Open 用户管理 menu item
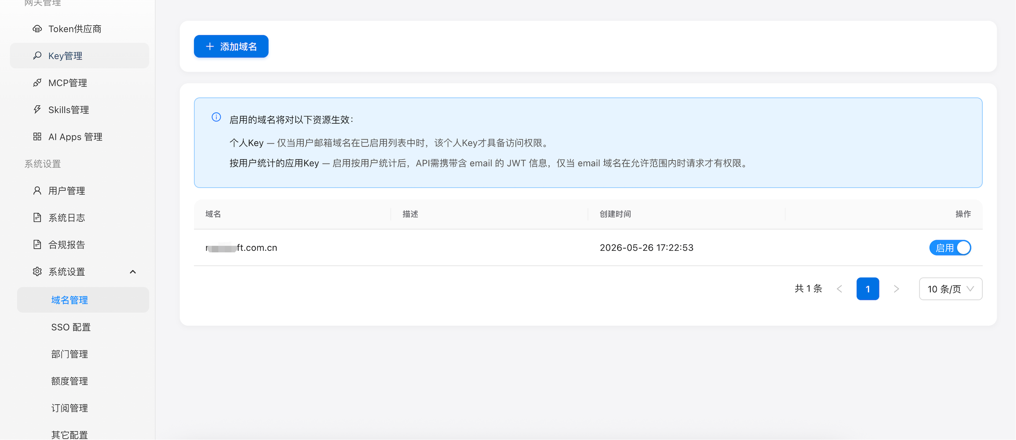1016x440 pixels. pyautogui.click(x=79, y=191)
